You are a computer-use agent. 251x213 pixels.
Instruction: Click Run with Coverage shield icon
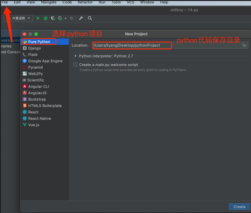tap(53, 18)
